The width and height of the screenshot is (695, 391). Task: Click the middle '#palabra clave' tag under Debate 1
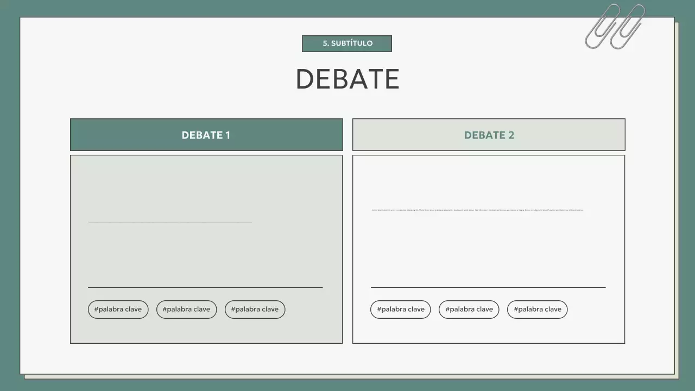[186, 309]
